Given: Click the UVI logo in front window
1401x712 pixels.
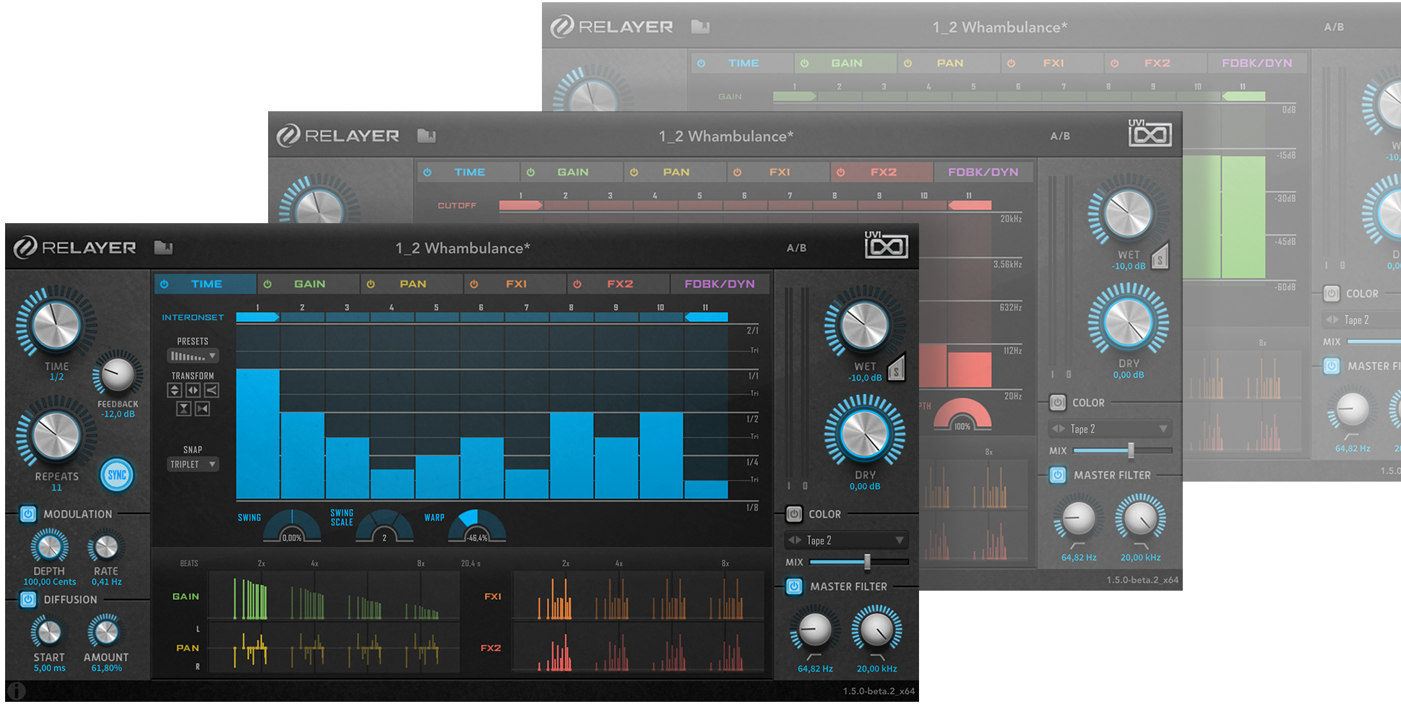Looking at the screenshot, I should tap(886, 246).
